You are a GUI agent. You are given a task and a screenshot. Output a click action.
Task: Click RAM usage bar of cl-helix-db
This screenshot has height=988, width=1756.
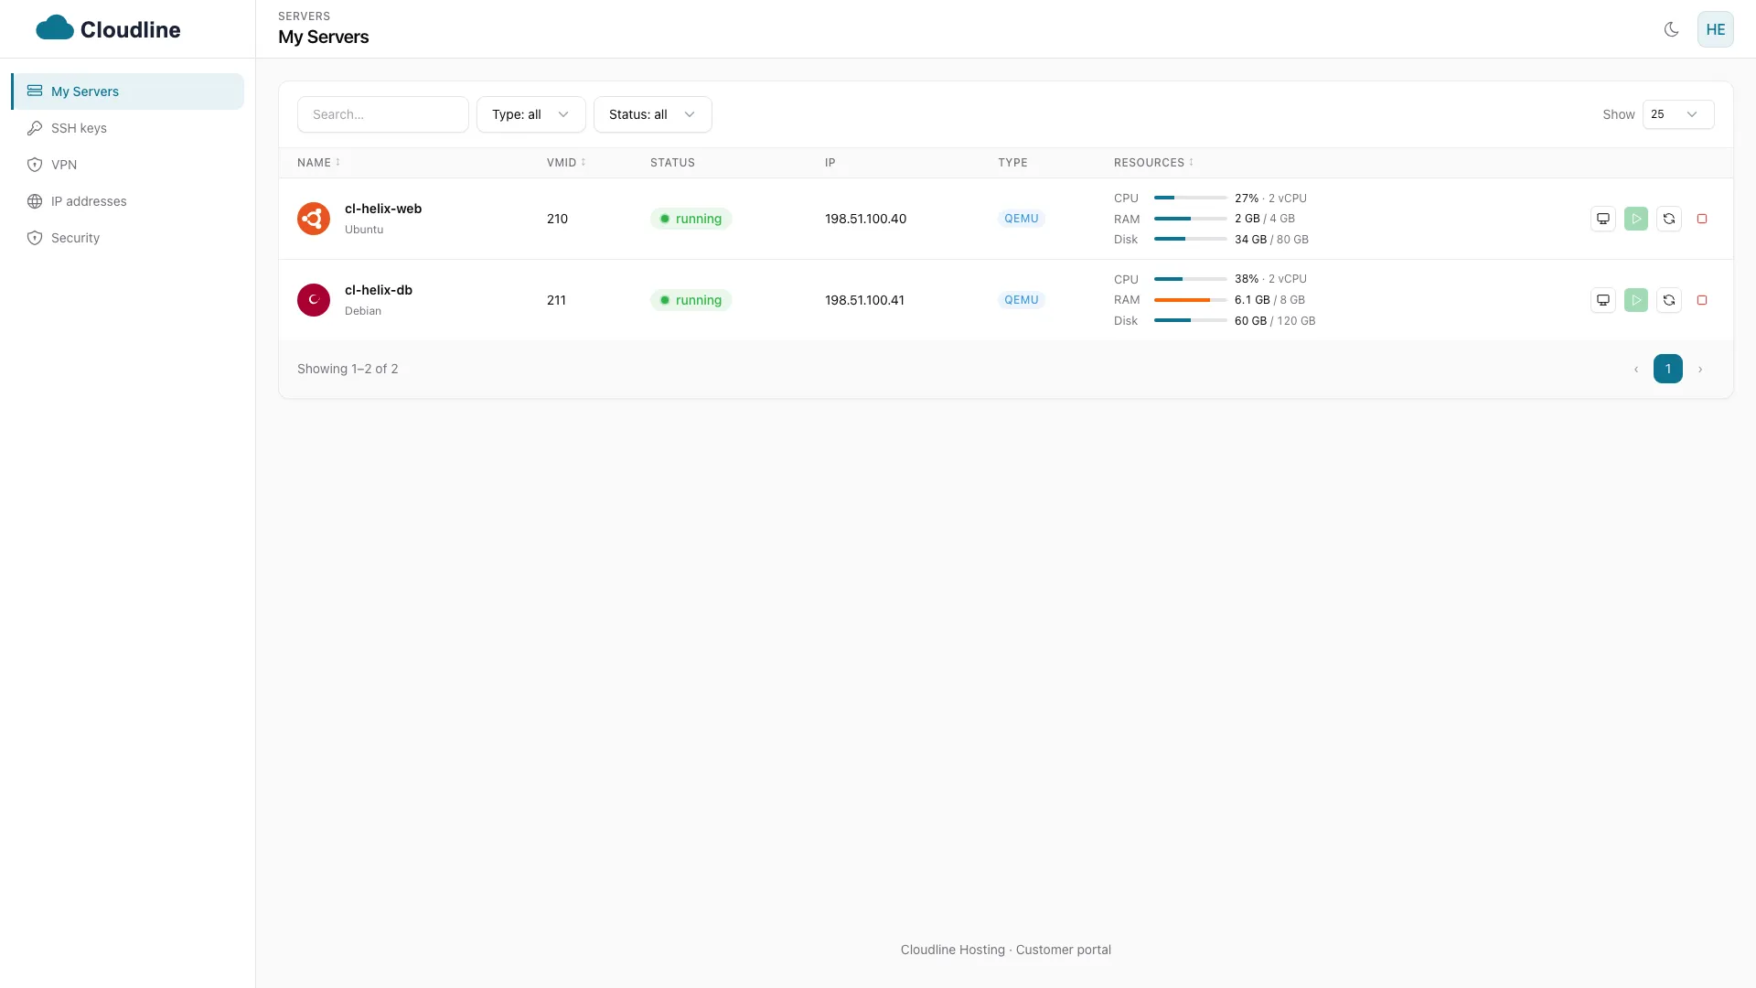[x=1190, y=300]
